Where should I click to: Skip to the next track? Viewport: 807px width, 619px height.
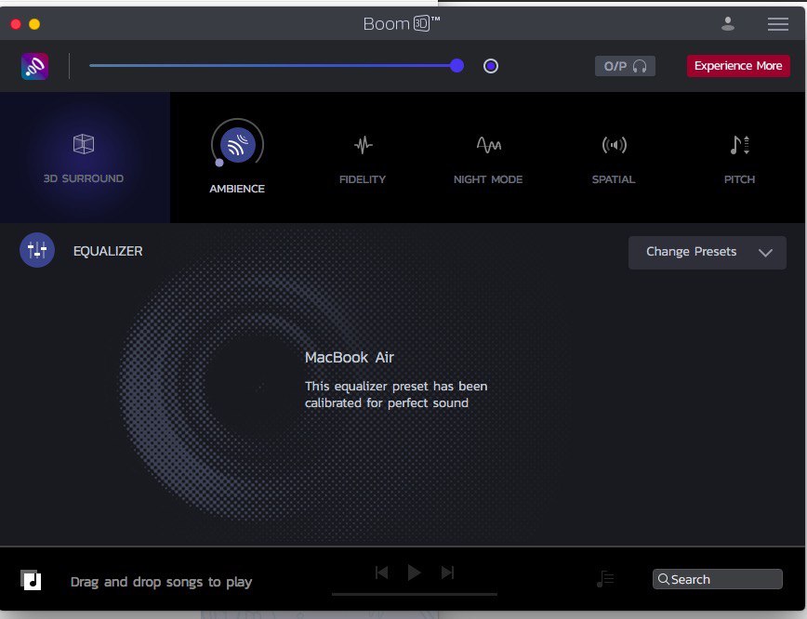[448, 573]
